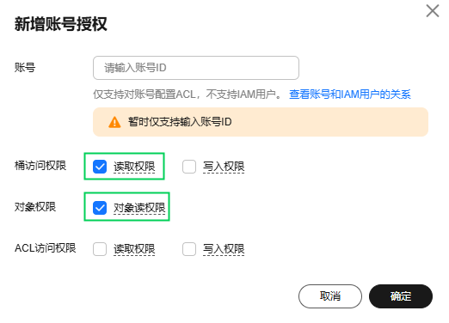This screenshot has height=323, width=449.
Task: Open the 查看账号和IAM用户的关系 link
Action: (x=350, y=94)
